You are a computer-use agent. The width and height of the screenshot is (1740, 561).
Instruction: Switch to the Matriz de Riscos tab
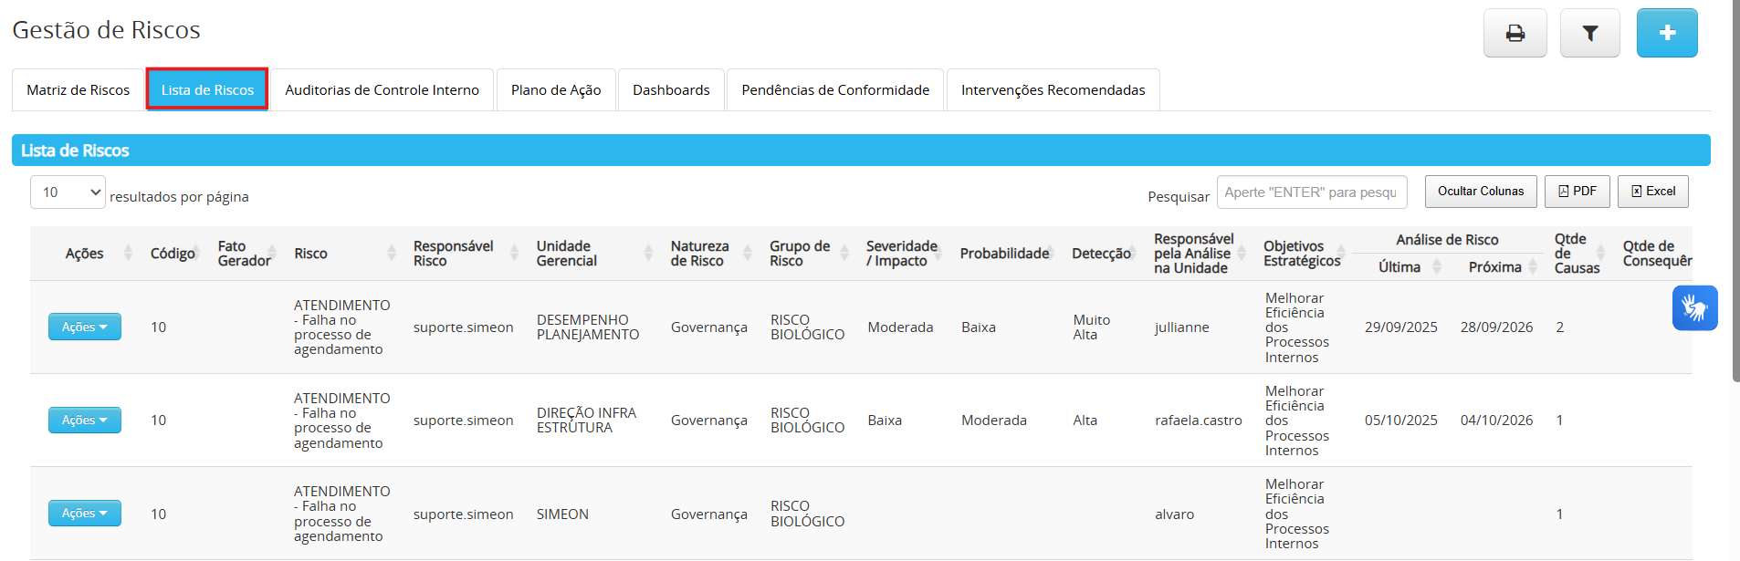(79, 90)
